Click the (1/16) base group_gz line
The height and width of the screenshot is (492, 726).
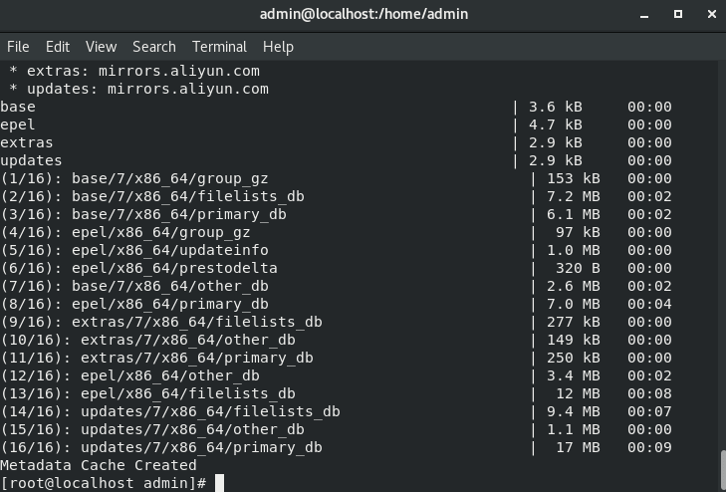point(134,178)
